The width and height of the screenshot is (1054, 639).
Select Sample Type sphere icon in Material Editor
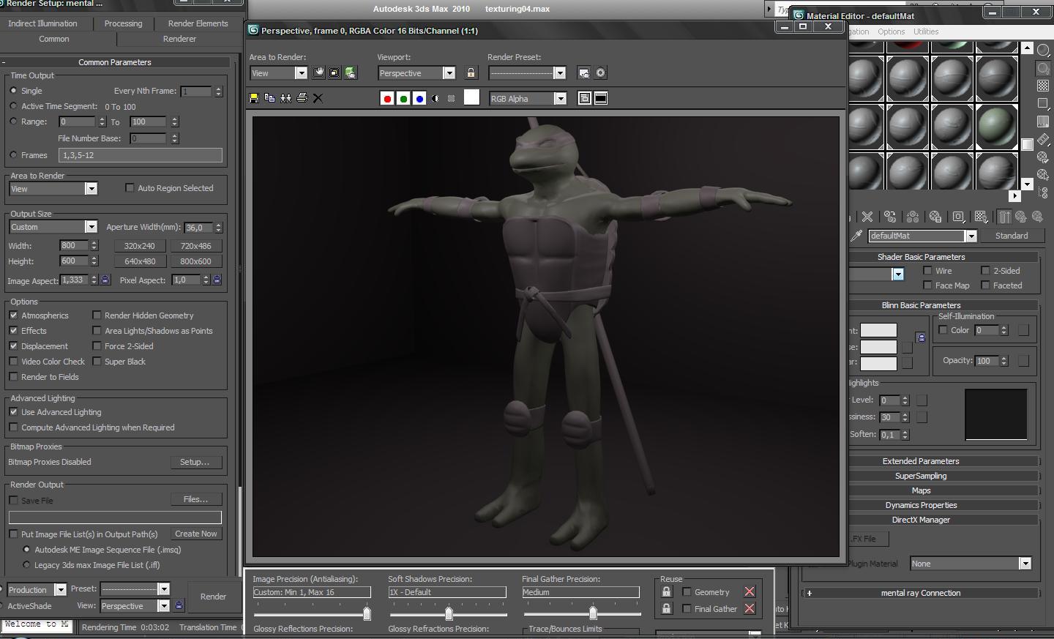1044,51
